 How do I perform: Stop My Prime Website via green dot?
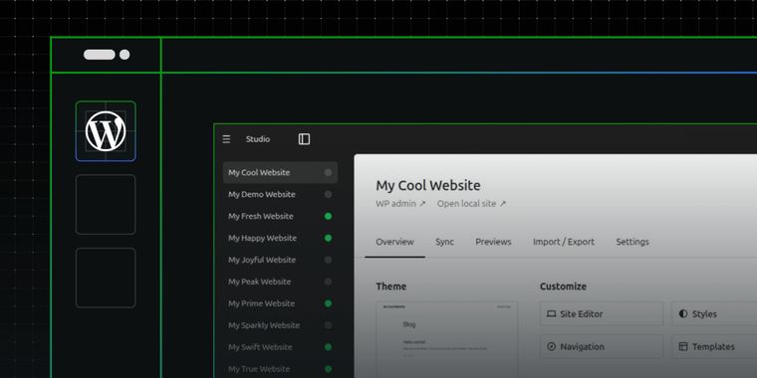(329, 303)
